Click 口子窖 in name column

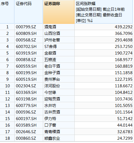(x=50, y=125)
